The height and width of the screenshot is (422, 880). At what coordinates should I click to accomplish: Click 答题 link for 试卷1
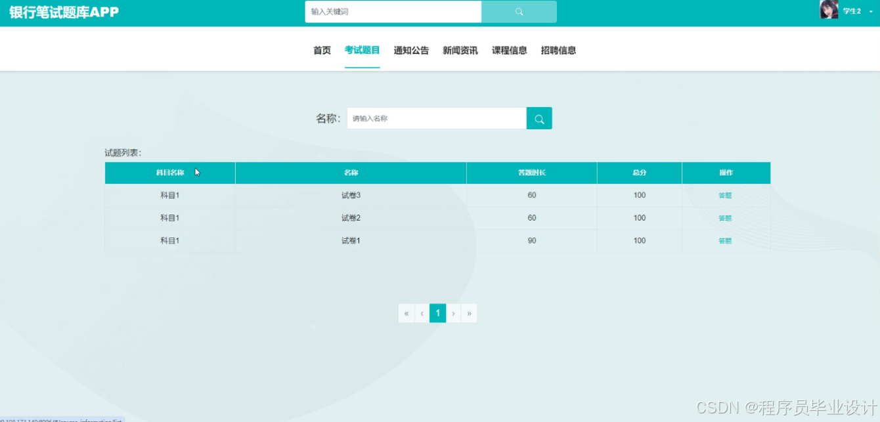click(725, 240)
